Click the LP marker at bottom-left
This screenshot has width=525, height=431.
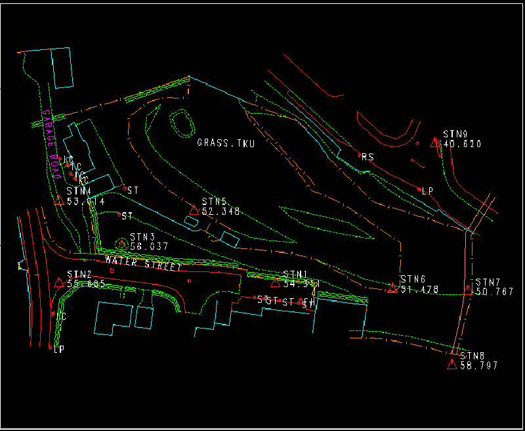point(50,346)
